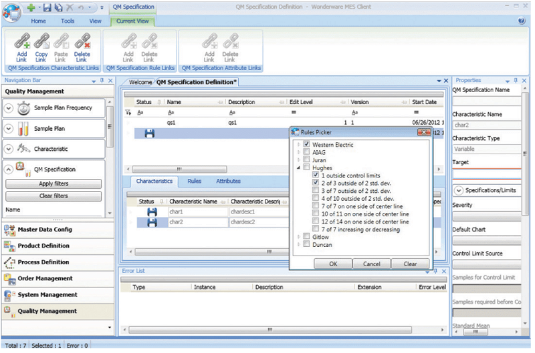The width and height of the screenshot is (535, 353).
Task: Open Order Management navigation section
Action: tap(44, 278)
